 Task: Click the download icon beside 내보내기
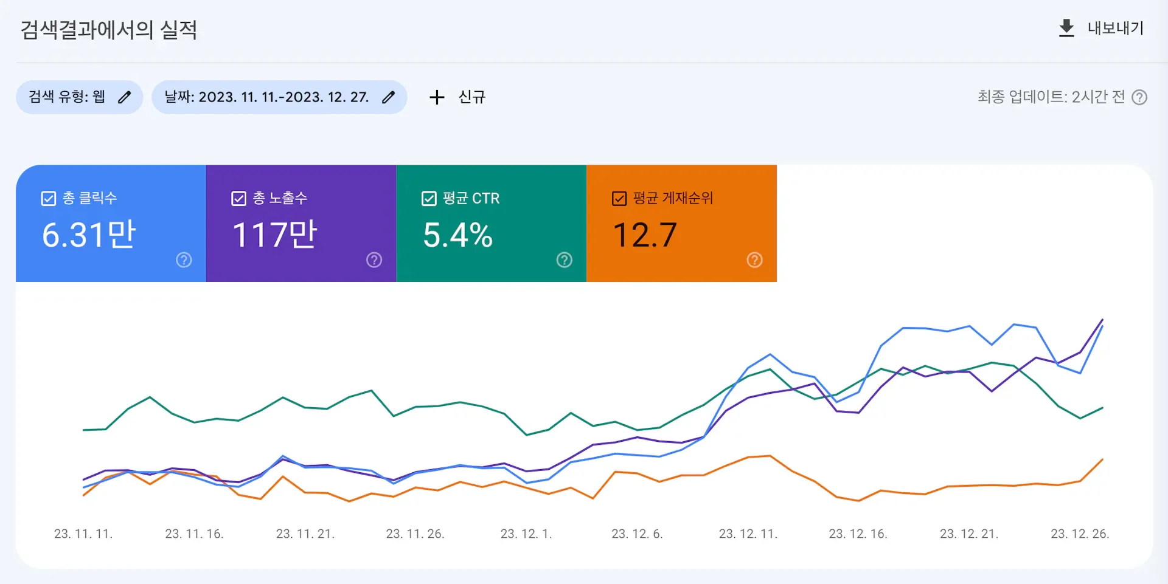(1066, 27)
